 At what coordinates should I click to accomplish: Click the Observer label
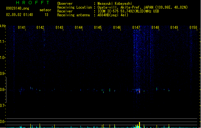[65, 4]
